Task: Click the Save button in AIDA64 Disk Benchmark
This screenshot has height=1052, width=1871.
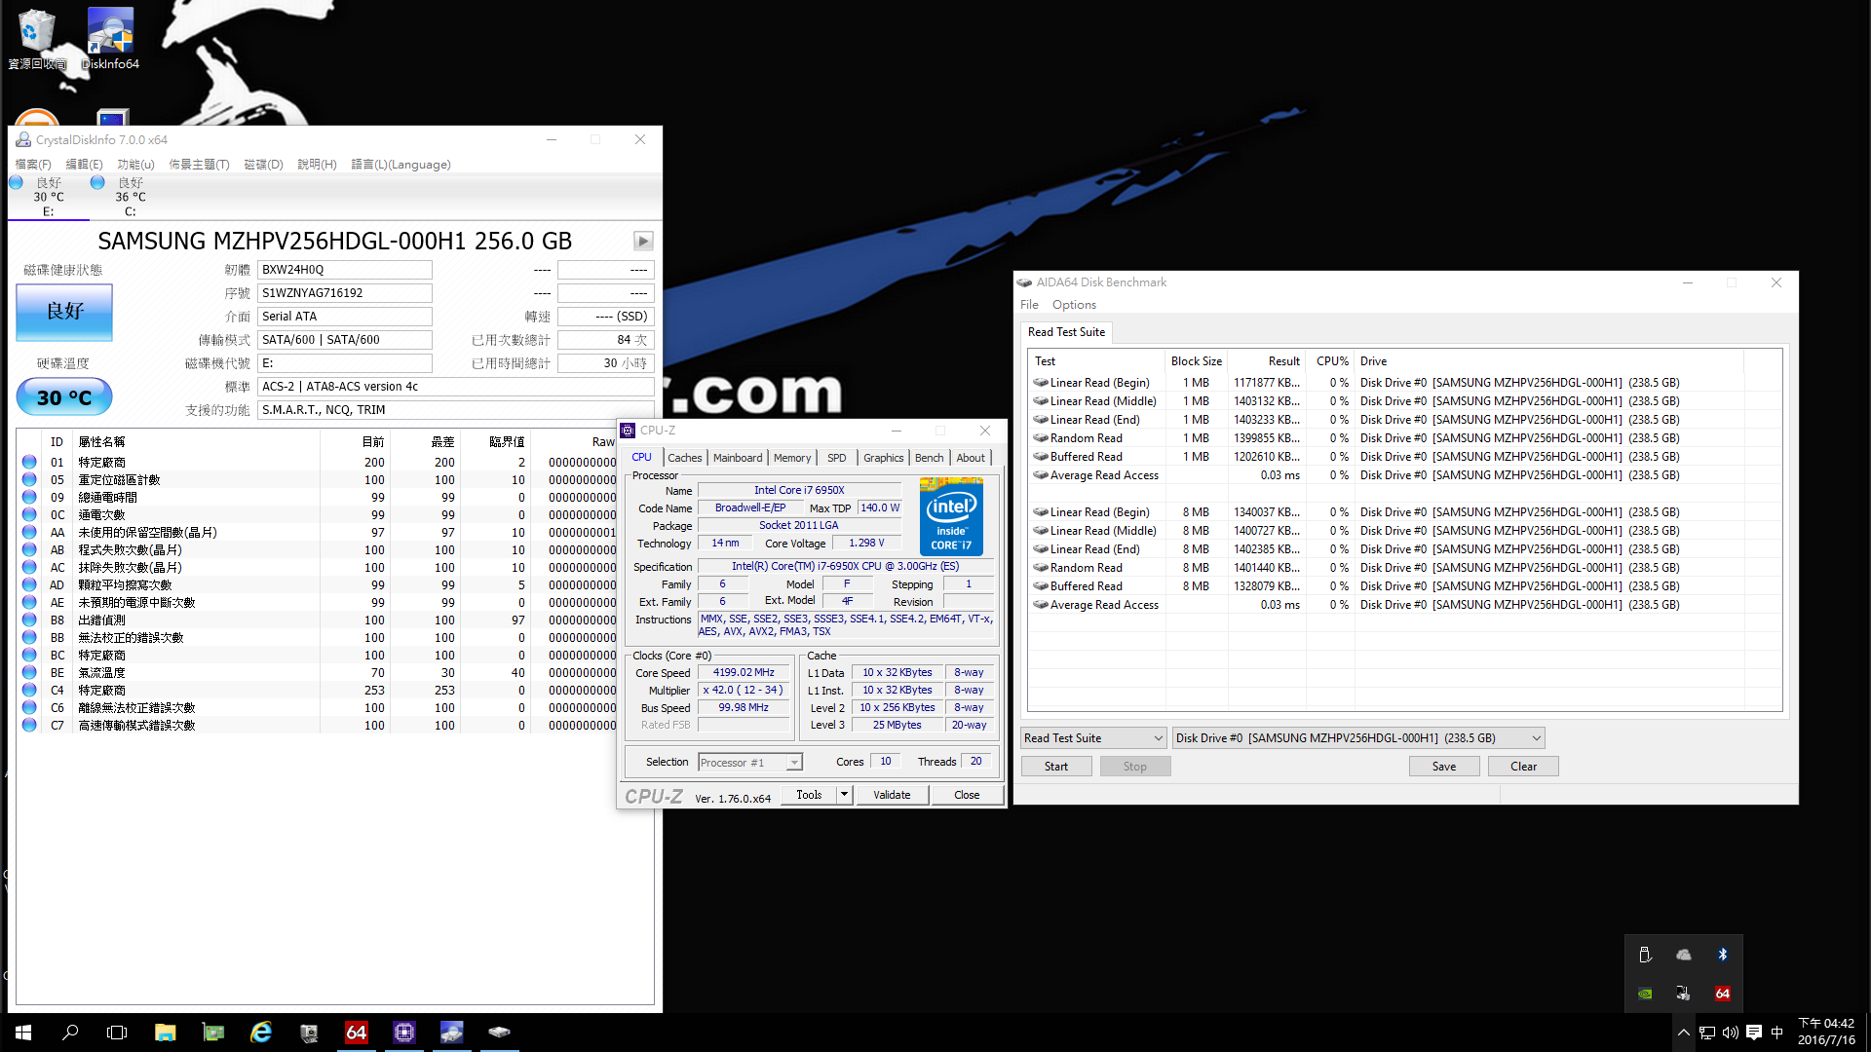Action: 1444,767
